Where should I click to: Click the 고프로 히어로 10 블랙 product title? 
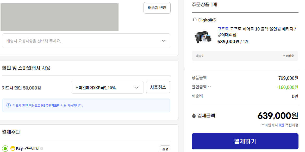point(257,32)
